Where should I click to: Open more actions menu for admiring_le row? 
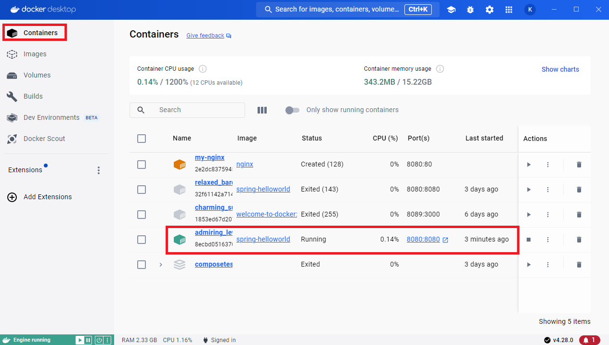[548, 240]
